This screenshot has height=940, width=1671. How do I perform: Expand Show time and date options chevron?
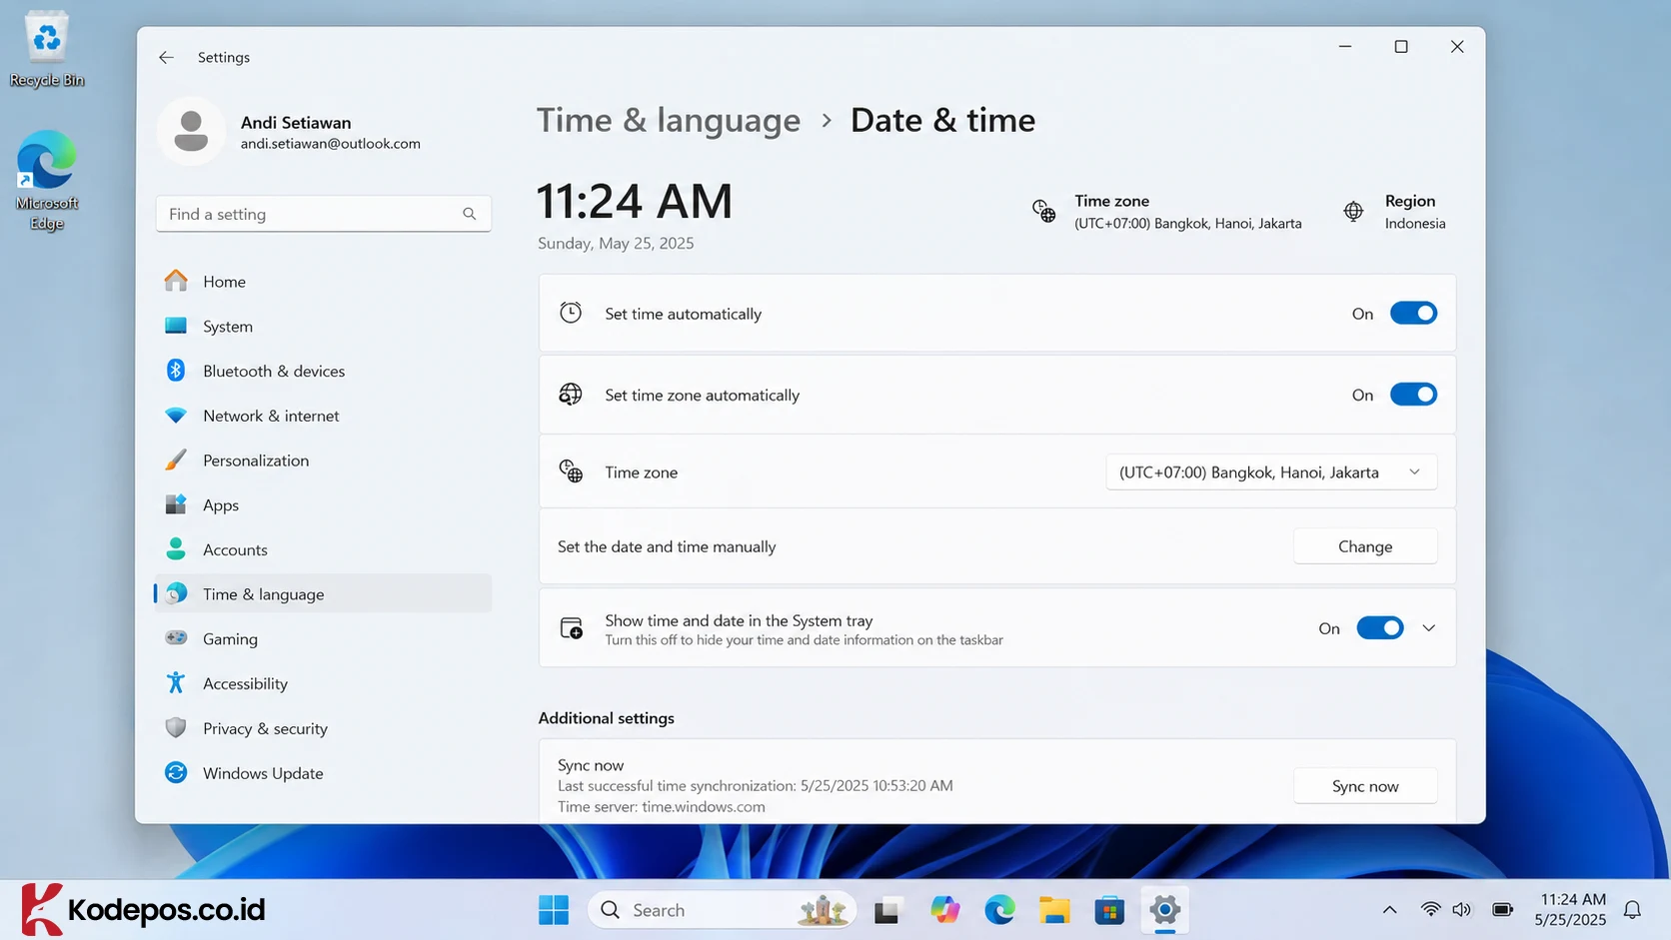pos(1429,628)
